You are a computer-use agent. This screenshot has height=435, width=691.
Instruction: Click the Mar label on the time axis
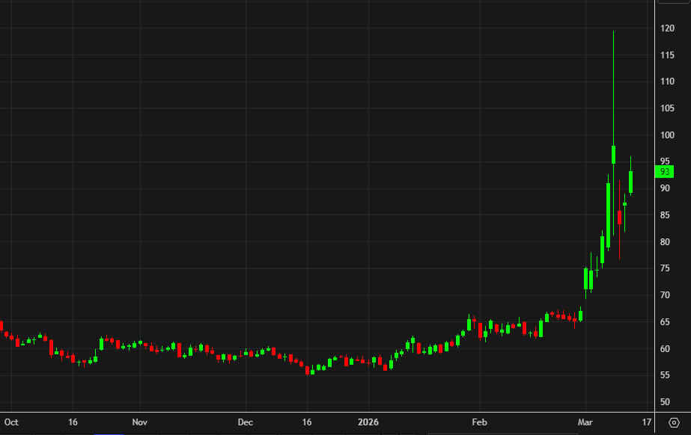tap(585, 422)
